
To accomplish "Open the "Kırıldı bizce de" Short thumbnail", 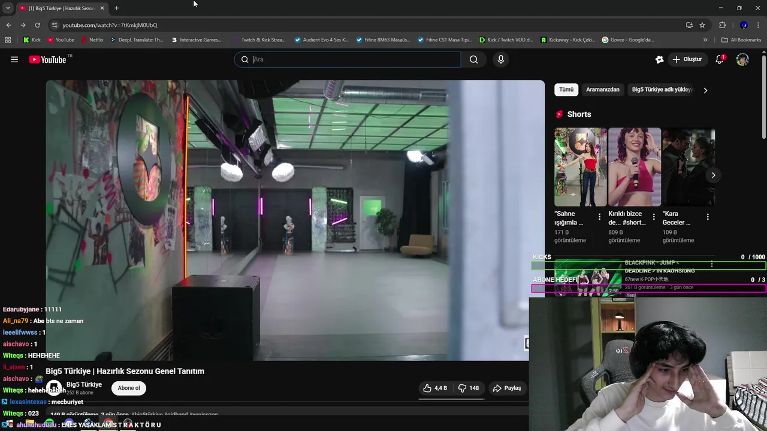I will pyautogui.click(x=634, y=167).
